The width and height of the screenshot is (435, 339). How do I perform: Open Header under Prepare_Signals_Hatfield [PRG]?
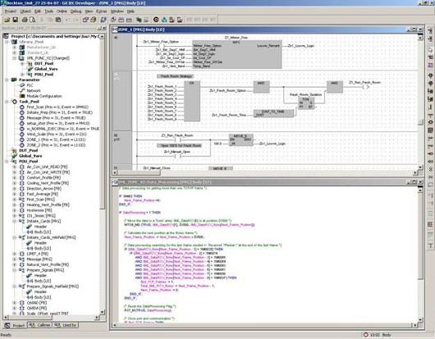(x=40, y=292)
